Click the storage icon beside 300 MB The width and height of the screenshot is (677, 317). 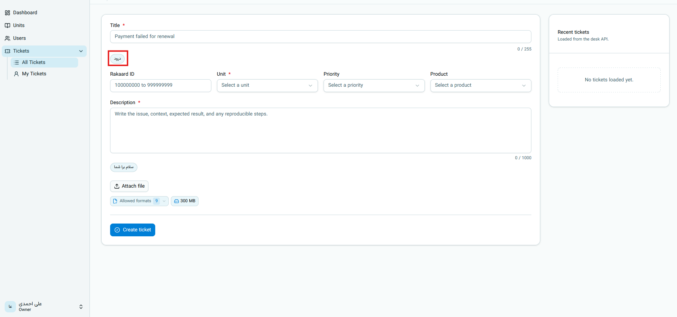[x=177, y=201]
